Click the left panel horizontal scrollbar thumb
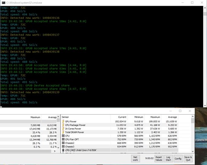Viewport: 207px width, 165px height. pyautogui.click(x=26, y=151)
